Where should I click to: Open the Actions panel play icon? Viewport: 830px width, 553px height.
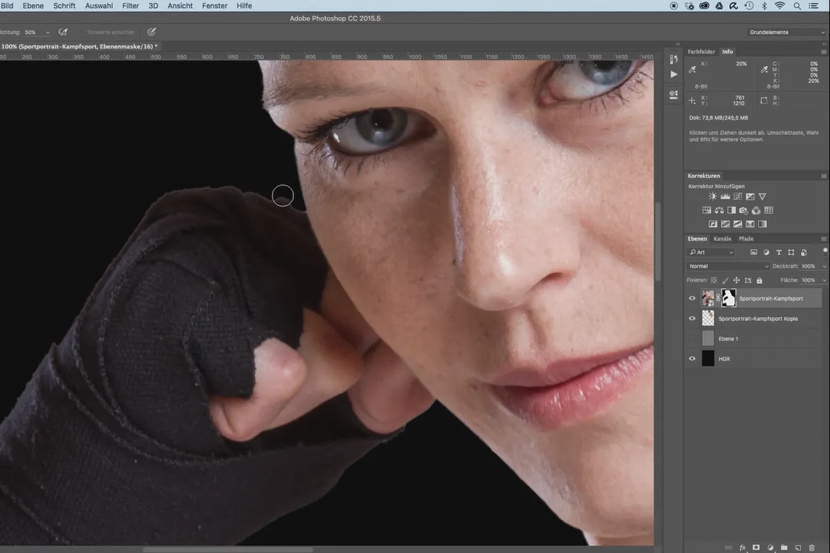674,74
